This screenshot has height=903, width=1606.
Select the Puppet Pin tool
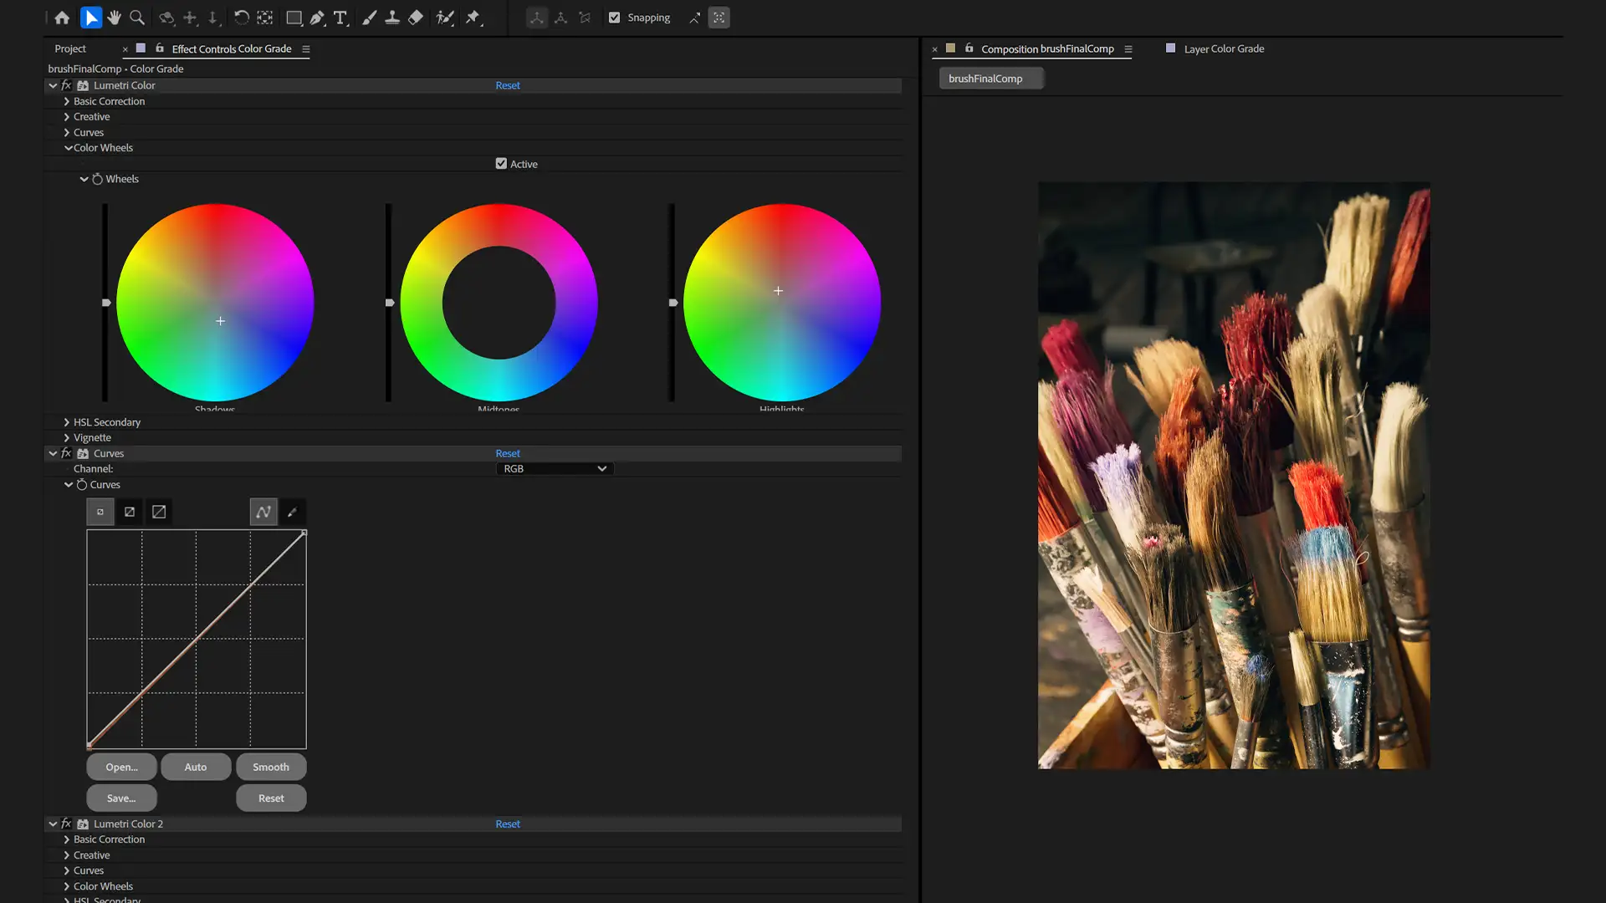473,18
